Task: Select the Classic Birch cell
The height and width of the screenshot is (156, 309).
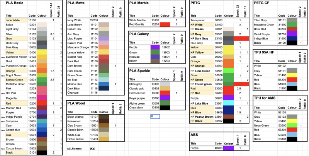Action: click(78, 130)
